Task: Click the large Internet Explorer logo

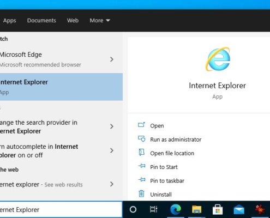Action: pos(218,59)
